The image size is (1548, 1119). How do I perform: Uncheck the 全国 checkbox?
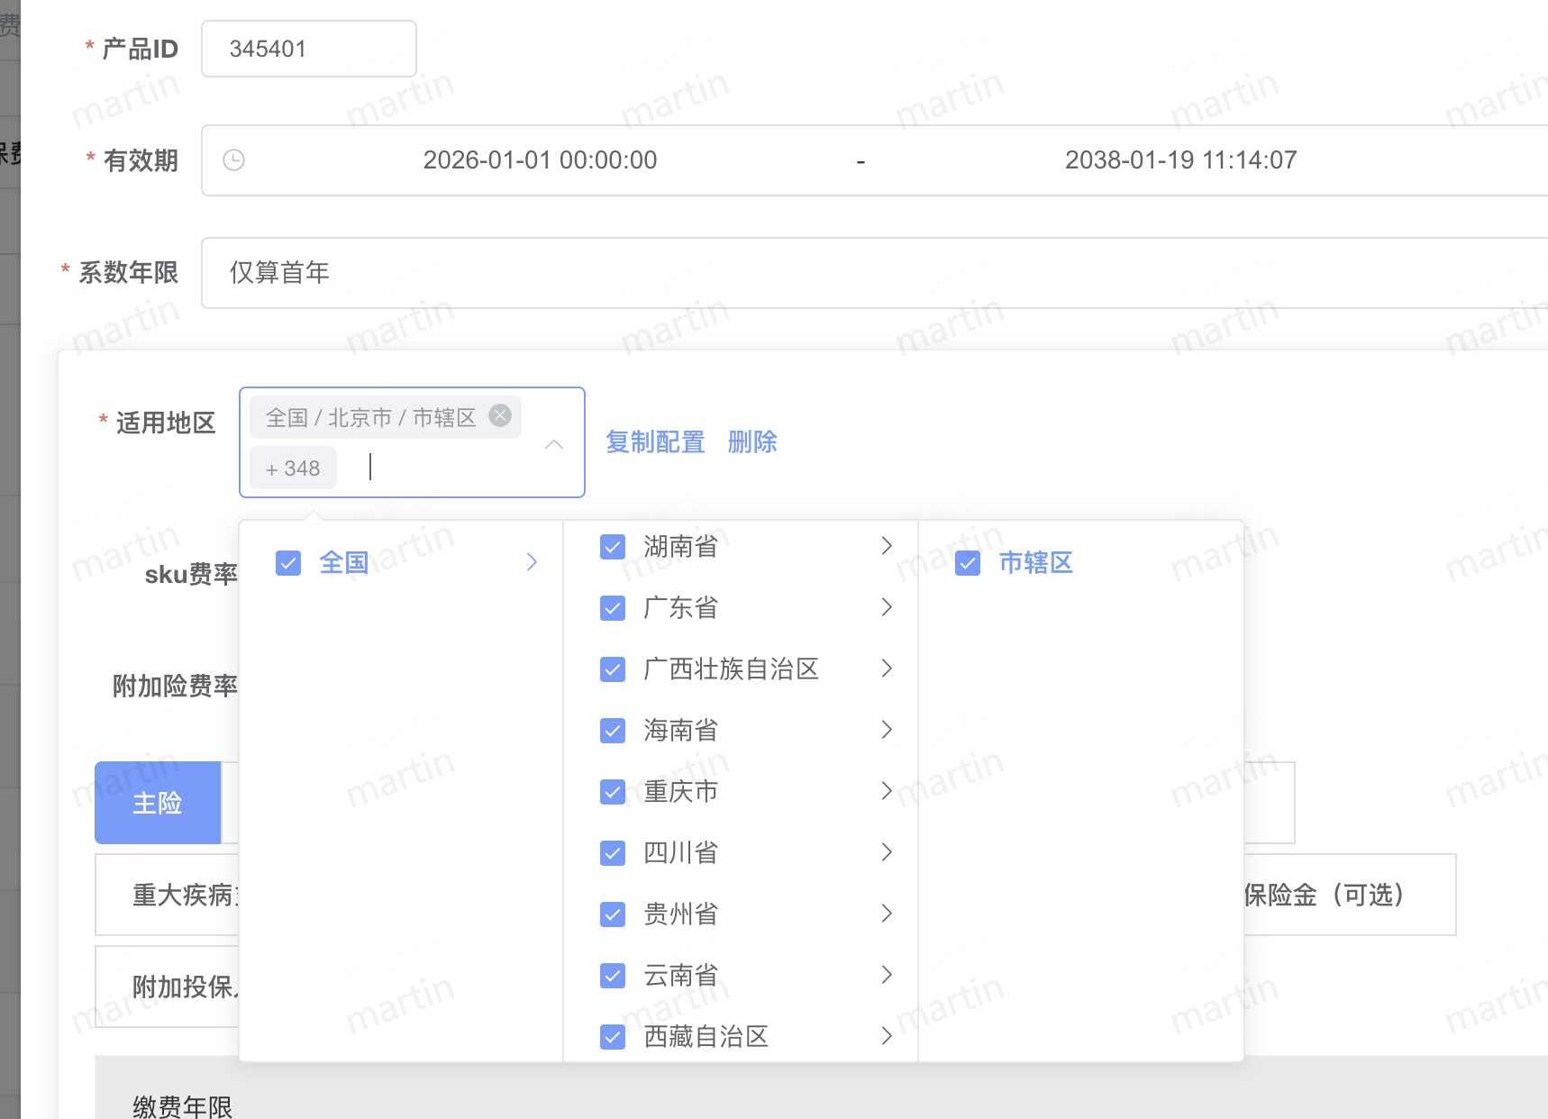pyautogui.click(x=288, y=563)
